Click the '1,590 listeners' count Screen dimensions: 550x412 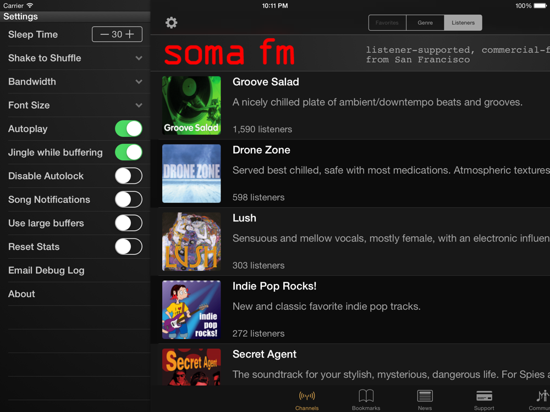pos(262,129)
